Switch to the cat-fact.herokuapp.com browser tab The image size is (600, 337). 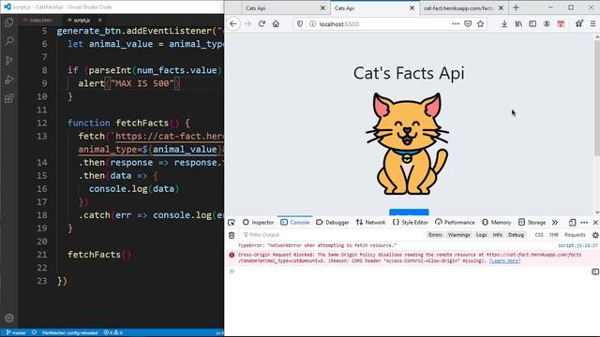tap(458, 8)
